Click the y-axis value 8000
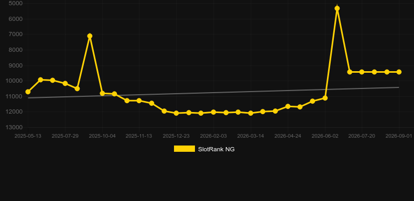 point(16,50)
